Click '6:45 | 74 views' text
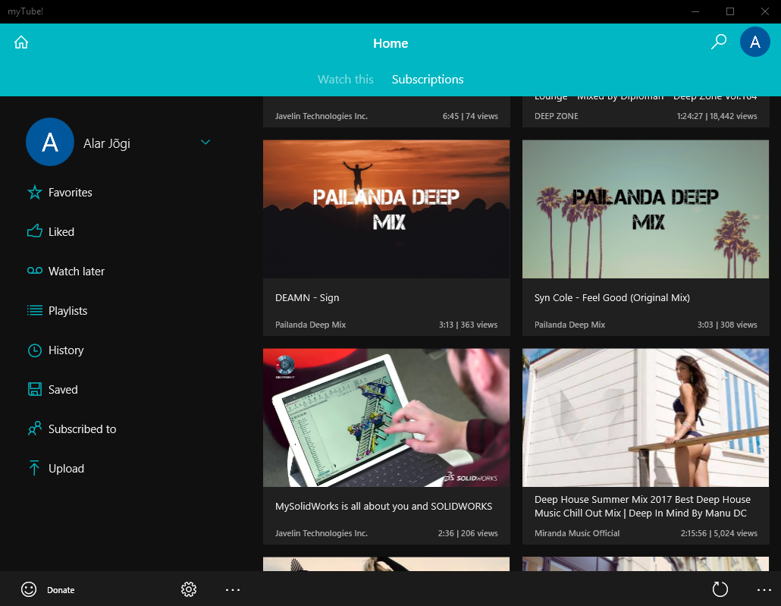 tap(470, 116)
